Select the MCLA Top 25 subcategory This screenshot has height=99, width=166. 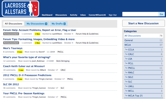click(143, 96)
